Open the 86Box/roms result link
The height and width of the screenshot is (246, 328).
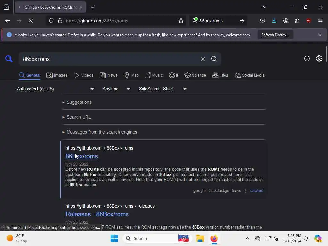tap(82, 156)
